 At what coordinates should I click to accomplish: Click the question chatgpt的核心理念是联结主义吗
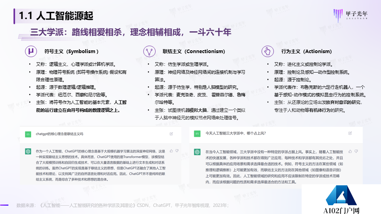pos(60,134)
